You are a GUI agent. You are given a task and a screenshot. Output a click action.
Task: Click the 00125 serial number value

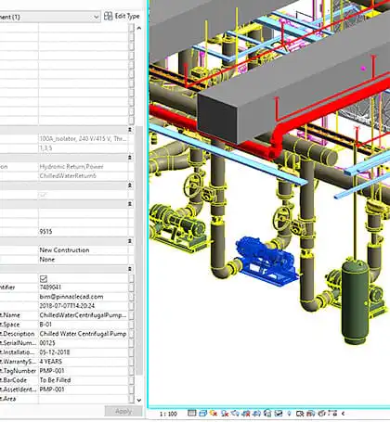tap(47, 343)
